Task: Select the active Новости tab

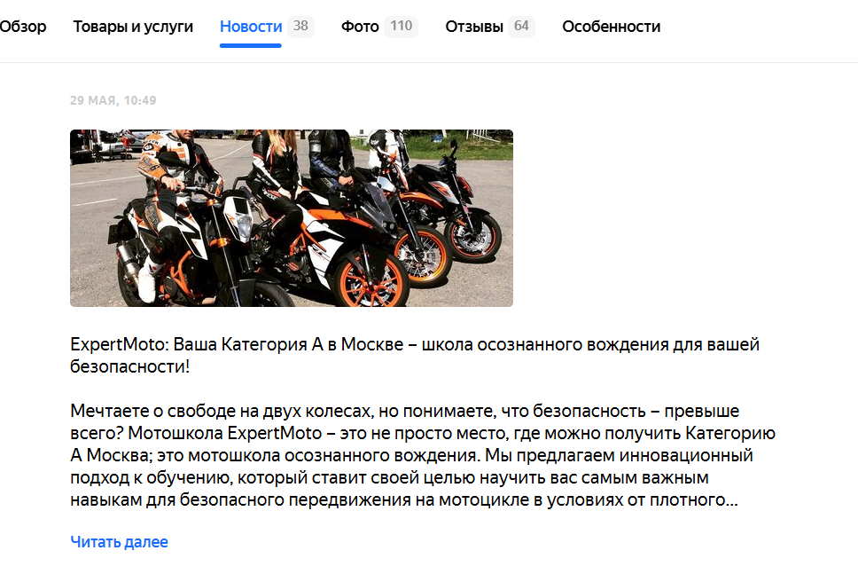Action: pyautogui.click(x=251, y=27)
